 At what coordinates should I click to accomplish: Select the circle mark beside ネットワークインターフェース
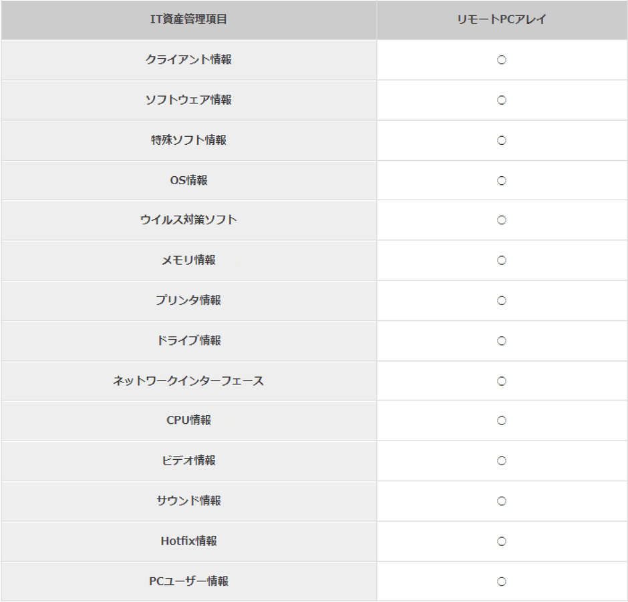coord(502,381)
